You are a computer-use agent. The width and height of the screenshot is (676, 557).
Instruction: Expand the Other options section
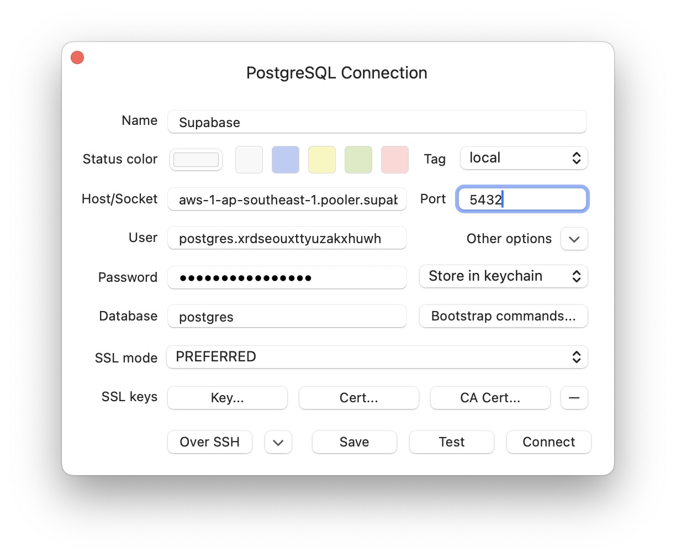(x=574, y=239)
